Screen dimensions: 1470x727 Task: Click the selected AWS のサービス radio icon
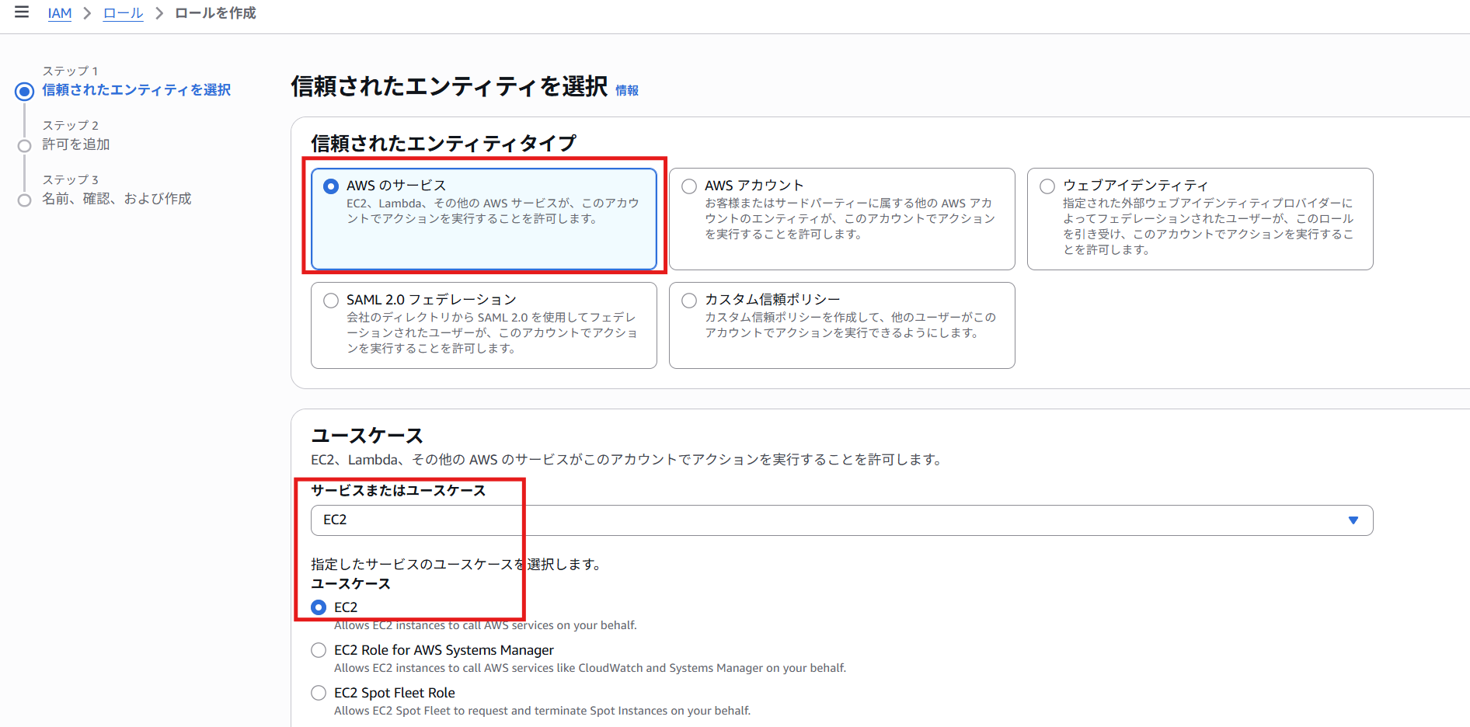click(330, 186)
